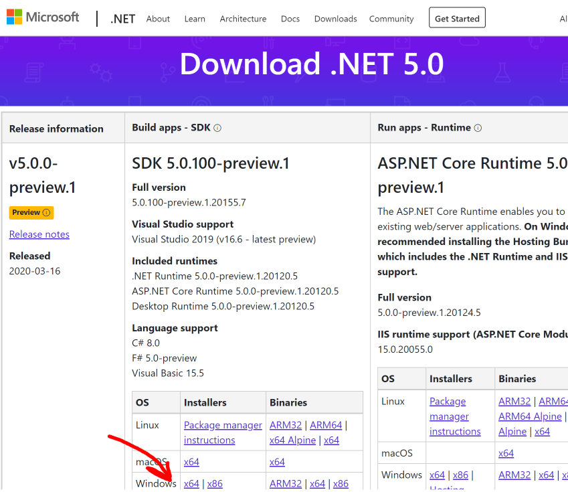This screenshot has height=492, width=568.
Task: Download SDK Linux ARM64 binary
Action: coord(326,425)
